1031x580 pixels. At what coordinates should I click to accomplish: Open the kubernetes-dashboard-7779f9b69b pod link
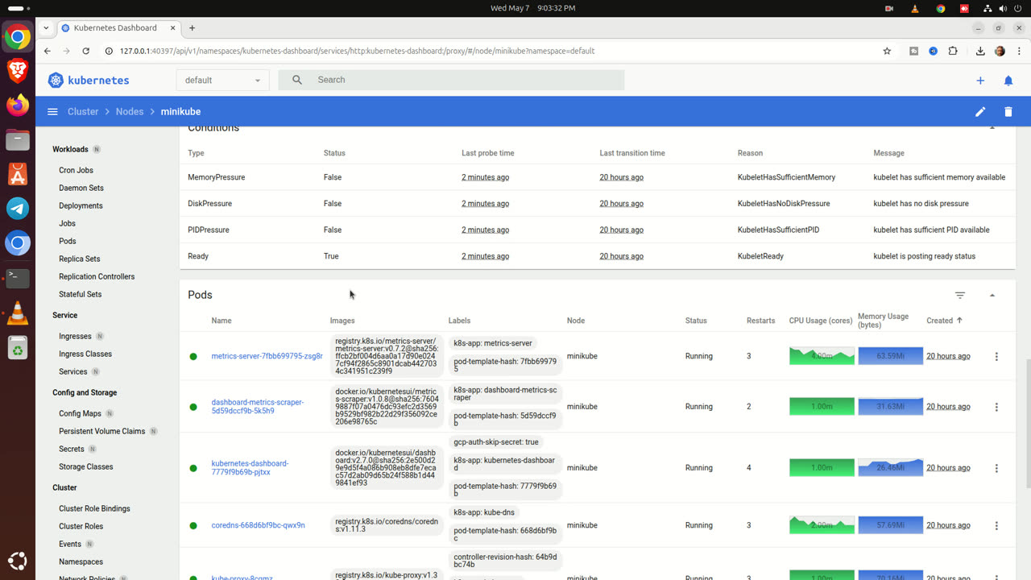click(x=250, y=468)
